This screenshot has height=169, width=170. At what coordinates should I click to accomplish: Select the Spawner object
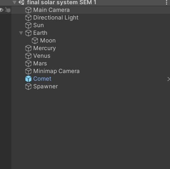coord(45,86)
